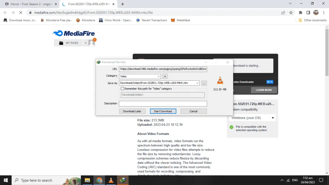
Task: Click the Download Later button
Action: pyautogui.click(x=132, y=111)
